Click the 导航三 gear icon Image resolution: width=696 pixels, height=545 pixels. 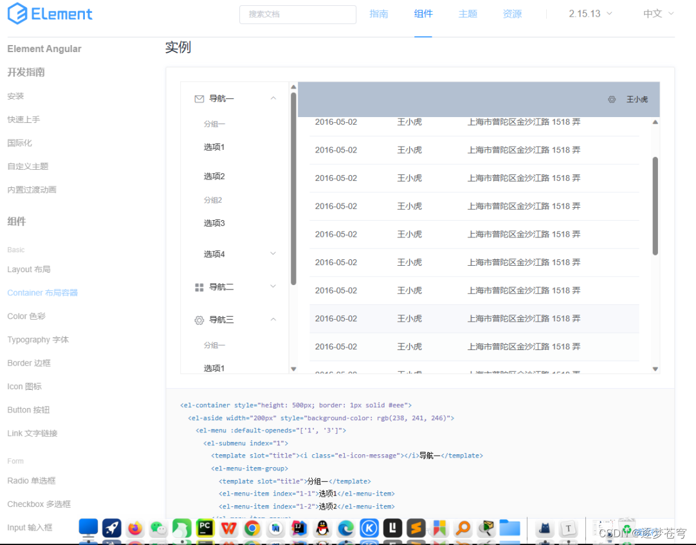click(199, 320)
